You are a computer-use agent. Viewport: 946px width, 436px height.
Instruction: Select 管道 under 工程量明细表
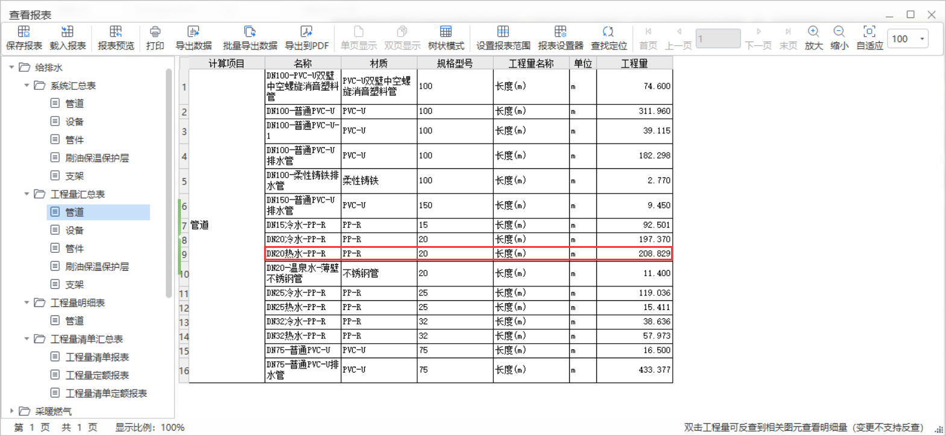(x=74, y=321)
